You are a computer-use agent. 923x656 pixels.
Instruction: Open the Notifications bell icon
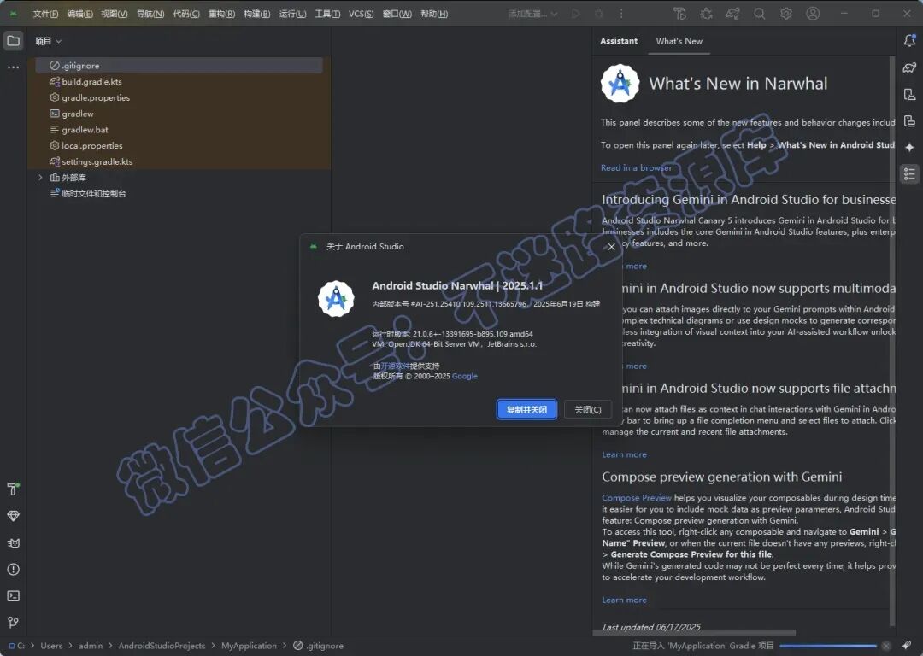coord(909,41)
